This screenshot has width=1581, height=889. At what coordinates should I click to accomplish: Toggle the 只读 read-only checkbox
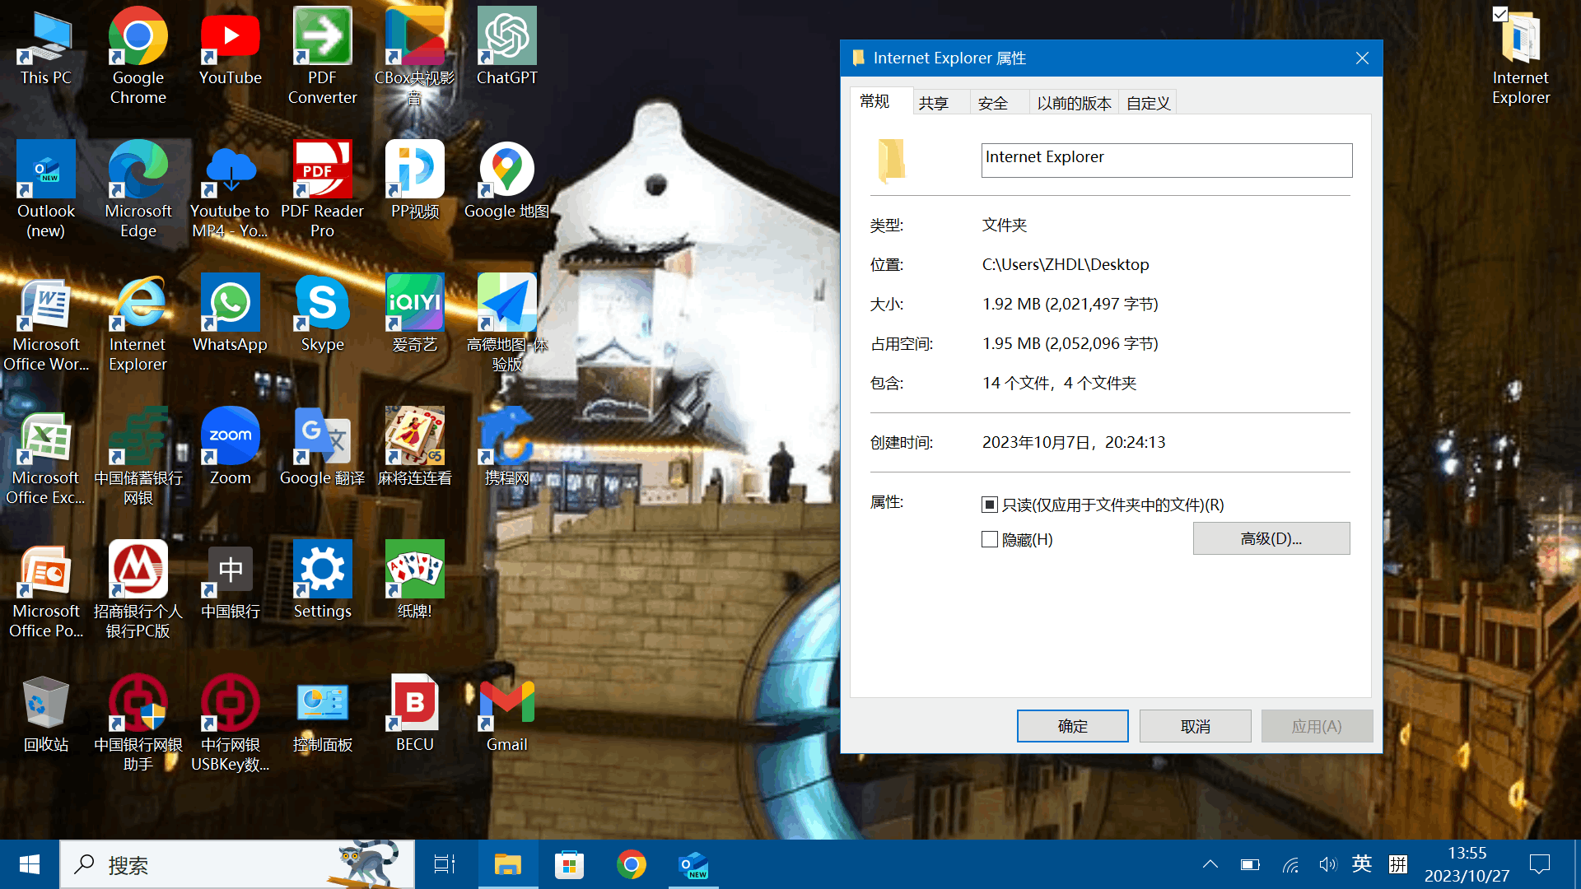[990, 505]
